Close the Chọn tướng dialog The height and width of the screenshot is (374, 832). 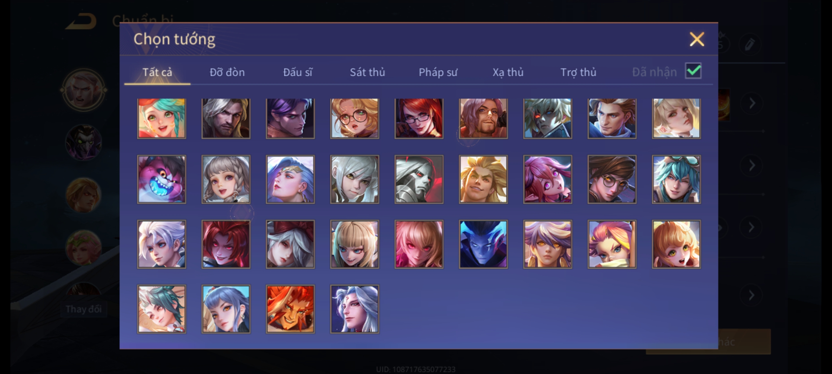(697, 39)
